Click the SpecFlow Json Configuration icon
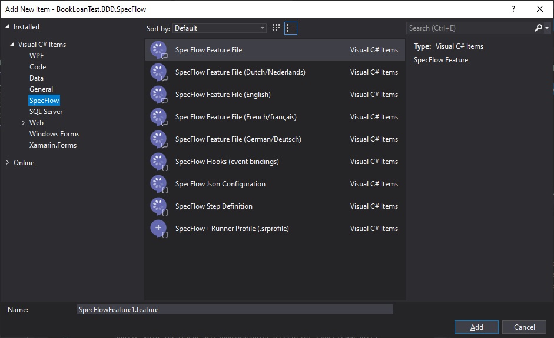This screenshot has height=338, width=554. pyautogui.click(x=158, y=184)
